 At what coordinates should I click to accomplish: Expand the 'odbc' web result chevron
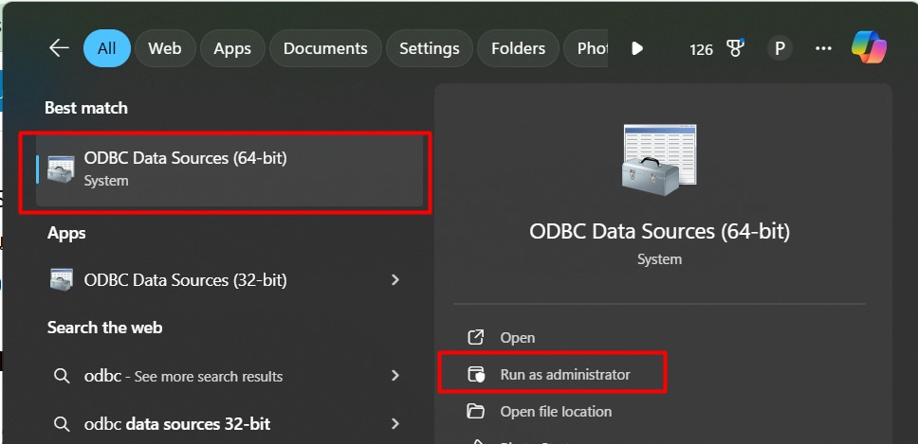point(395,376)
